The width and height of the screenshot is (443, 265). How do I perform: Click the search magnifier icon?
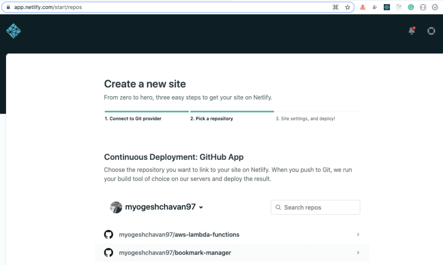[x=278, y=207]
